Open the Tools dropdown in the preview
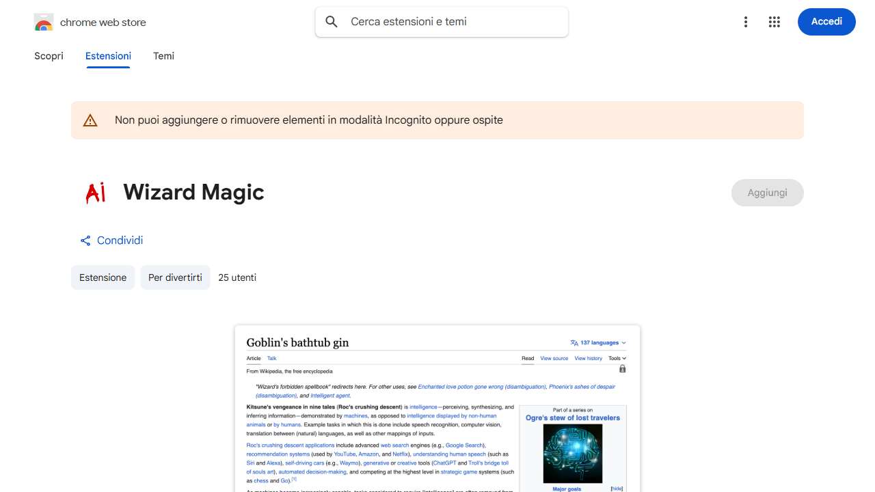The image size is (875, 492). (x=617, y=358)
